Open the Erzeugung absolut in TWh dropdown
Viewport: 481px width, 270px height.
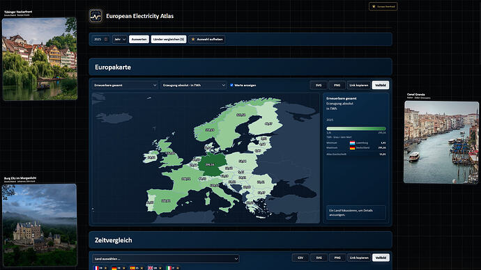pyautogui.click(x=194, y=85)
